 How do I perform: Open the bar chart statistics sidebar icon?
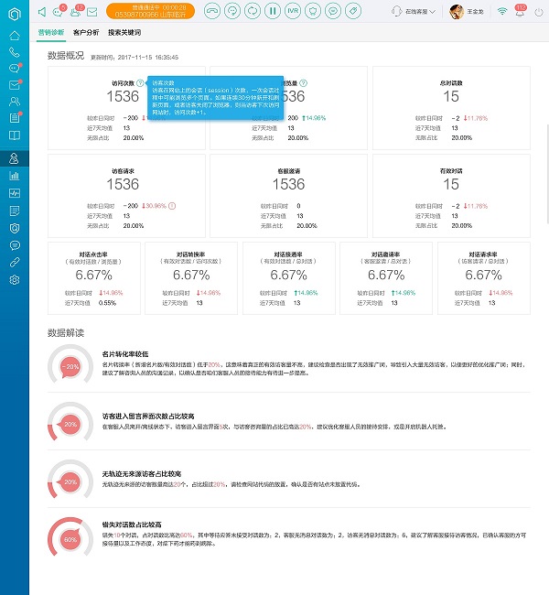(x=14, y=176)
